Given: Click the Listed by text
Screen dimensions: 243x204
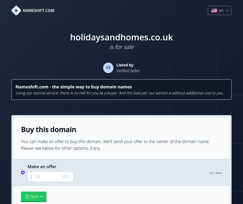Looking at the screenshot, I should coord(125,65).
